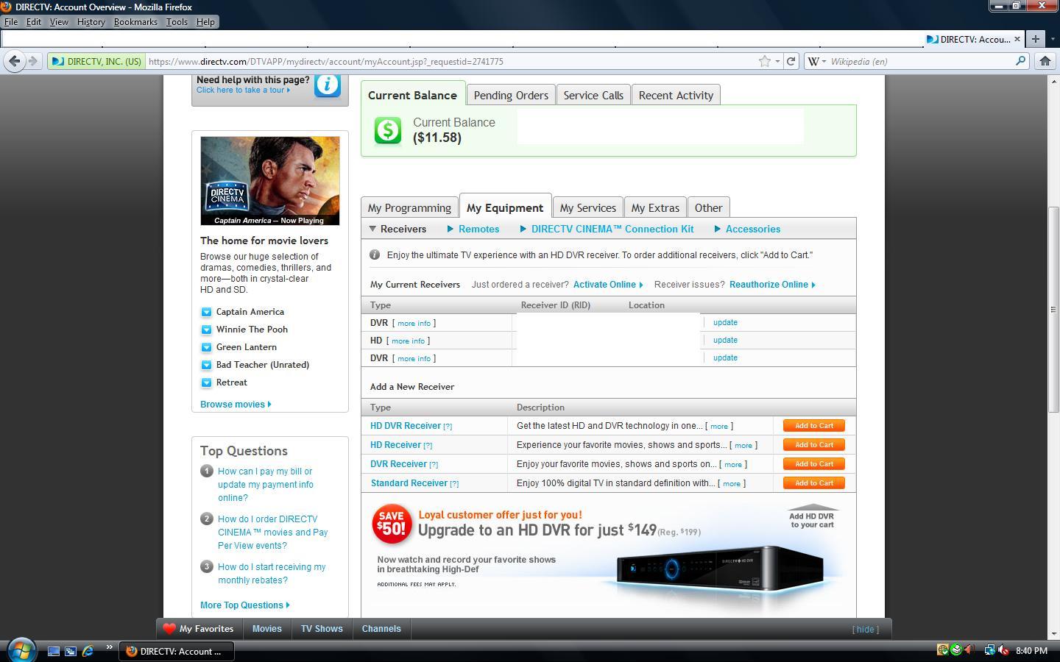This screenshot has height=662, width=1060.
Task: Add DVR Receiver to cart
Action: [x=813, y=464]
